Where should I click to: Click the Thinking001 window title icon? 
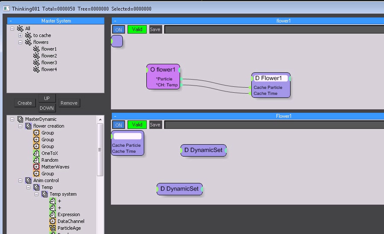6,9
